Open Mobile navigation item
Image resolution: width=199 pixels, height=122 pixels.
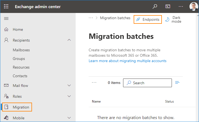tap(18, 118)
